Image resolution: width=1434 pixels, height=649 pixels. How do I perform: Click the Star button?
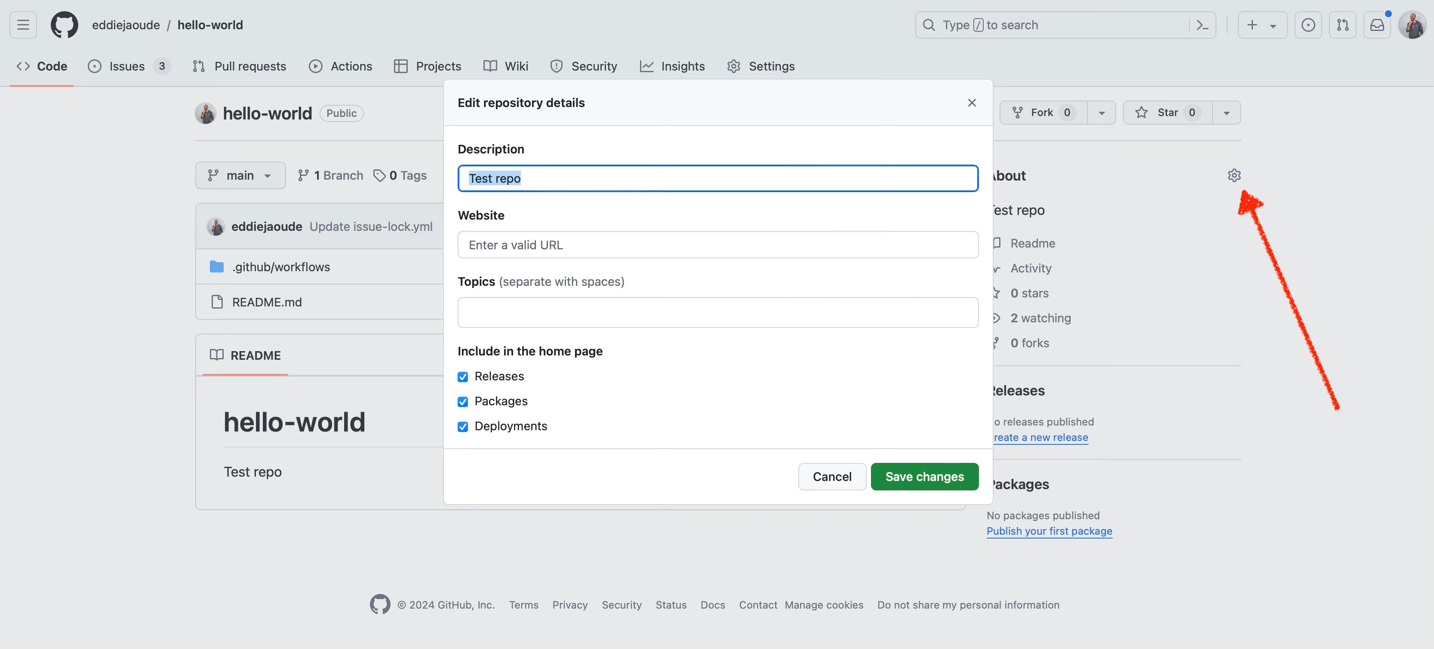(x=1168, y=113)
